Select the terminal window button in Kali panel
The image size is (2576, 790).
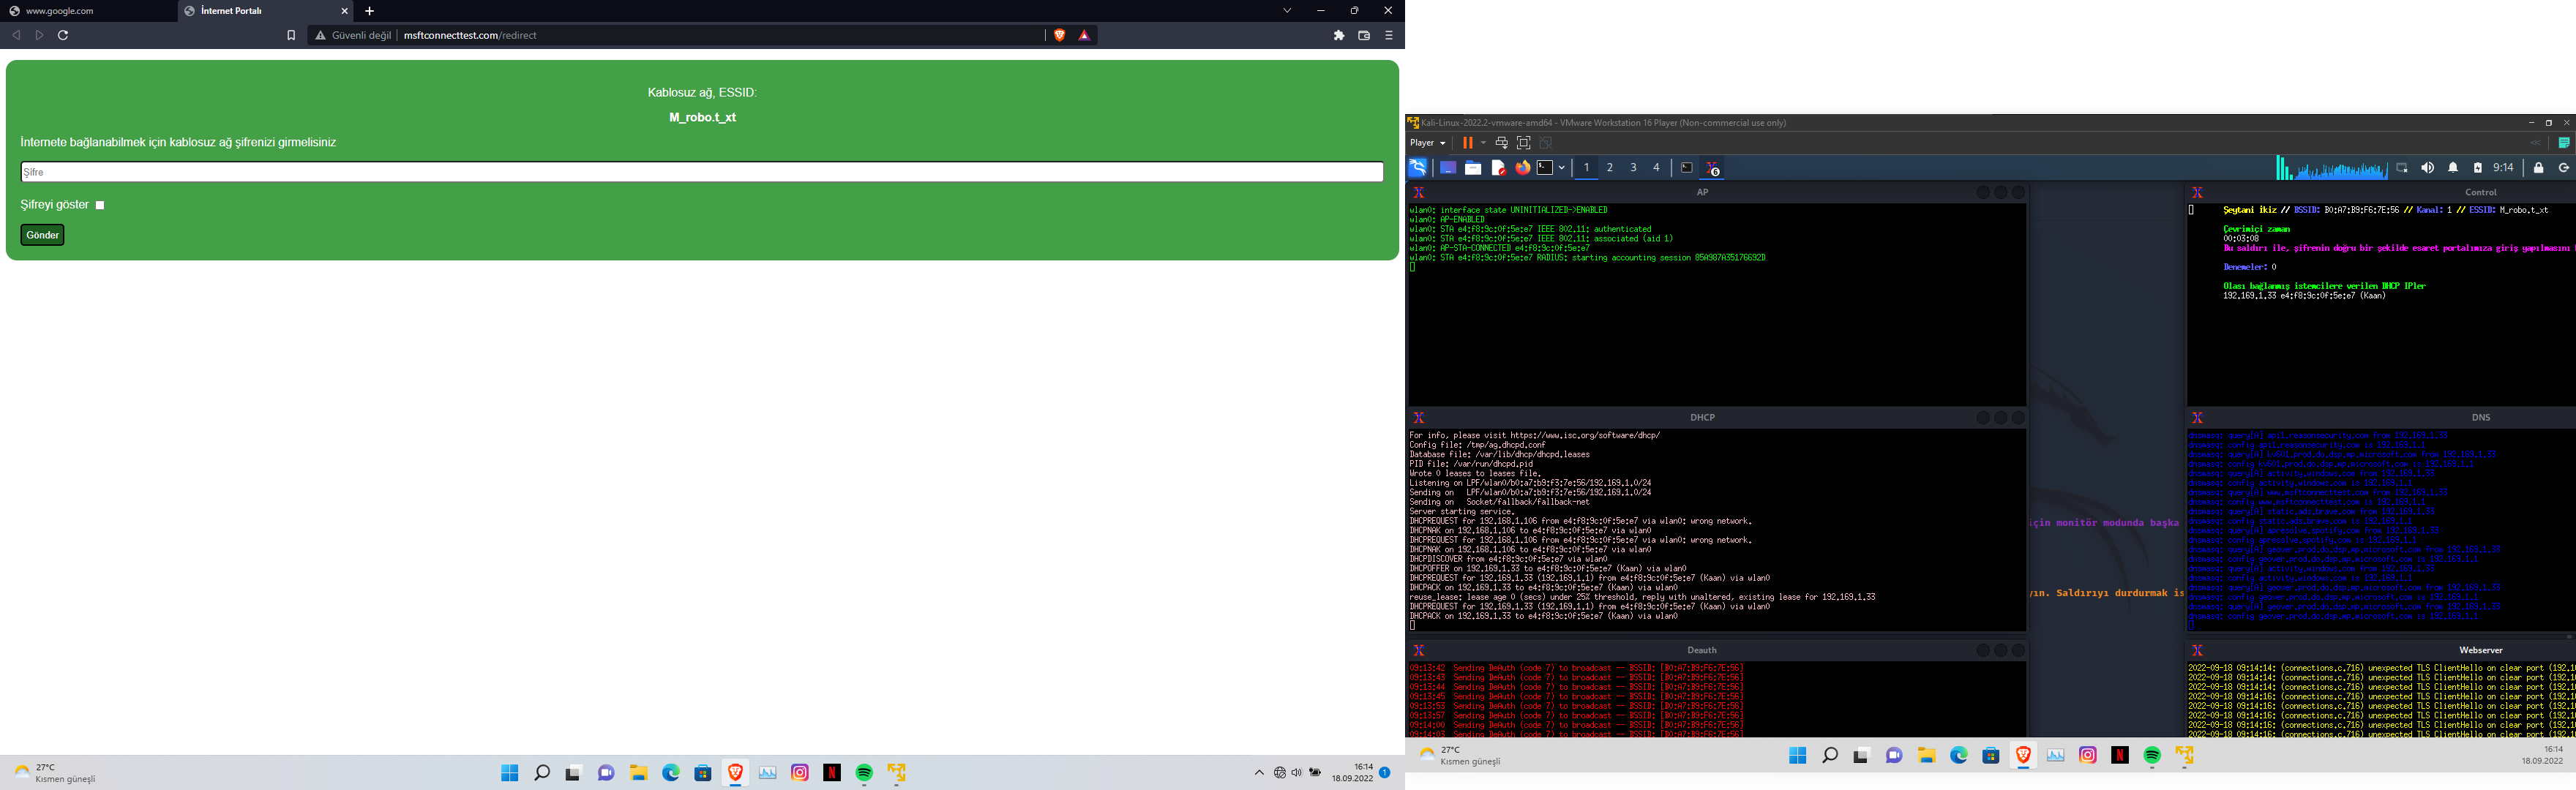[x=1687, y=168]
